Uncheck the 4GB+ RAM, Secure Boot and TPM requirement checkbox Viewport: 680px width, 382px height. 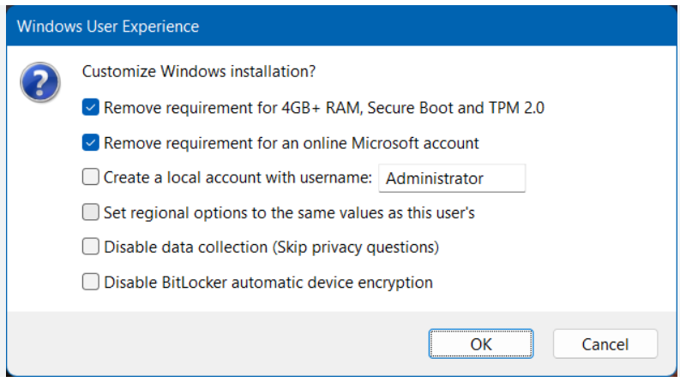[x=91, y=108]
